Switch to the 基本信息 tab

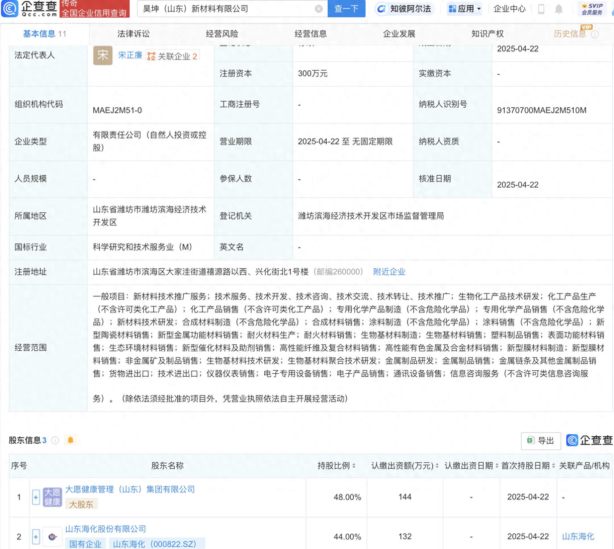pos(44,34)
